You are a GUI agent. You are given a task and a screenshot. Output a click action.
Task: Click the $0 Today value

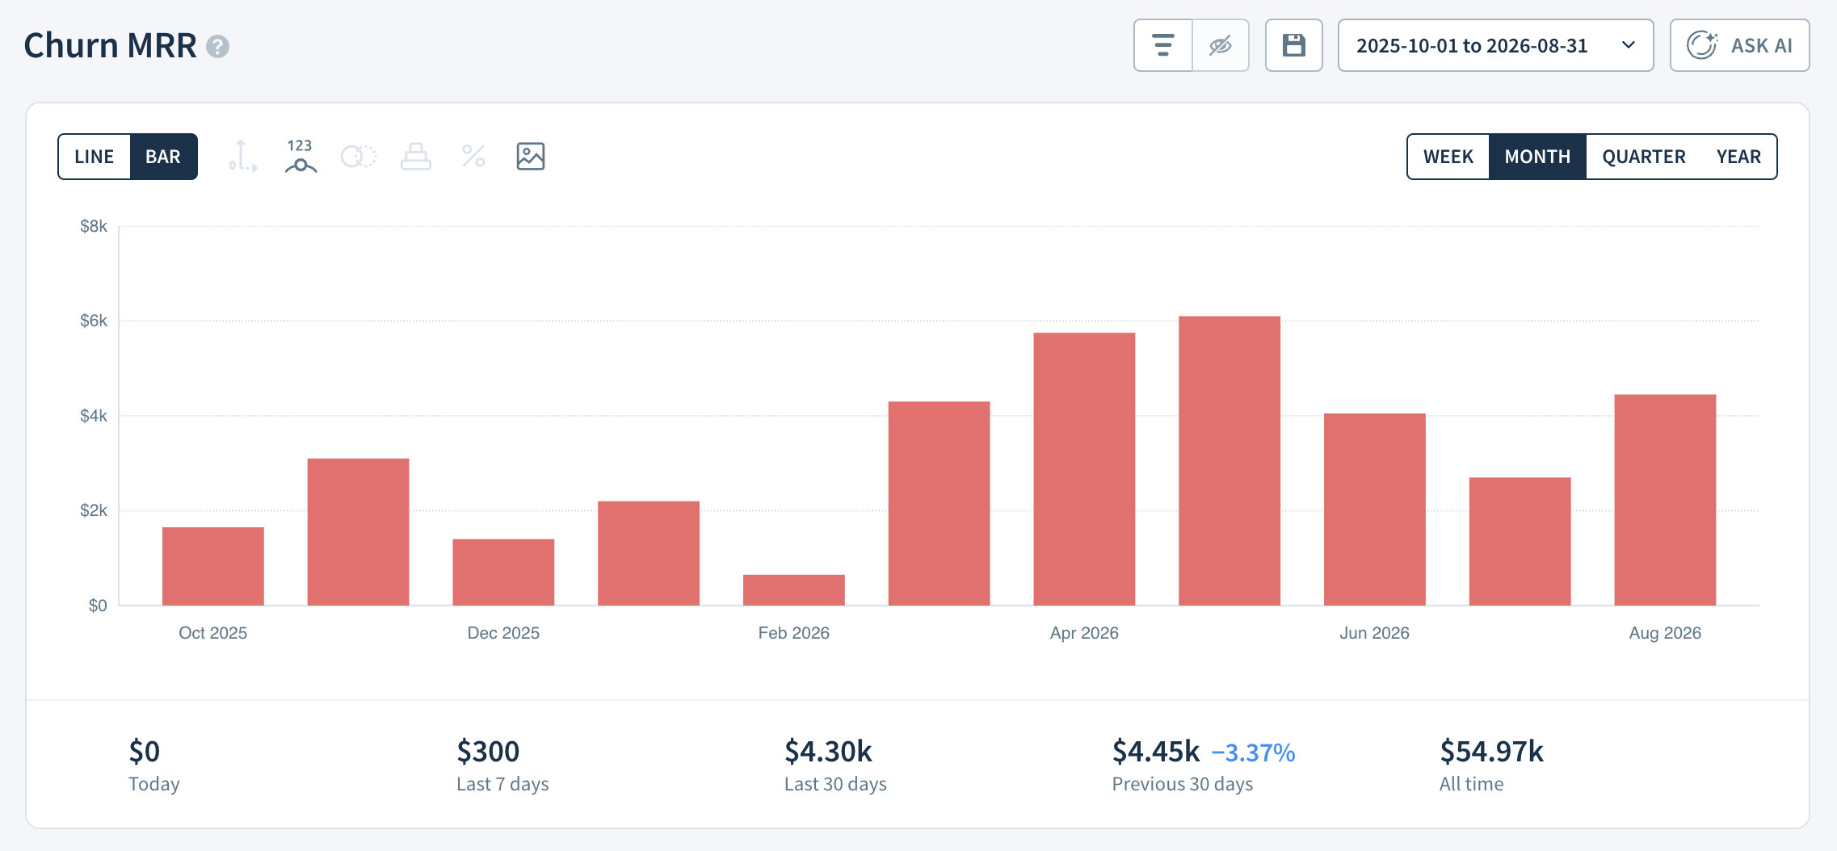pyautogui.click(x=145, y=752)
